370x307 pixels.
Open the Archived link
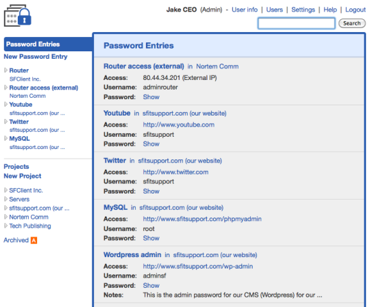[16, 240]
